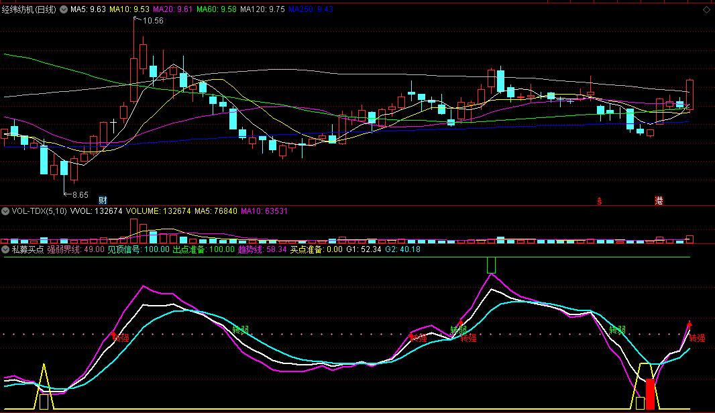
Task: Click the 10.56 highest price label
Action: (153, 21)
